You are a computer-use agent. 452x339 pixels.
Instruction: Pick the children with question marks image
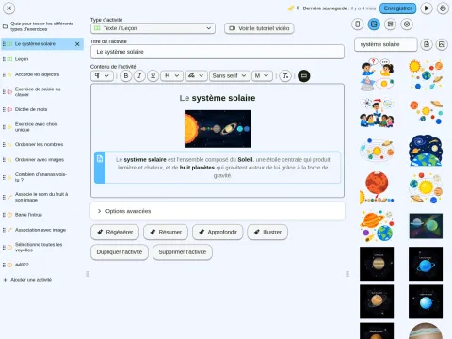pyautogui.click(x=377, y=74)
